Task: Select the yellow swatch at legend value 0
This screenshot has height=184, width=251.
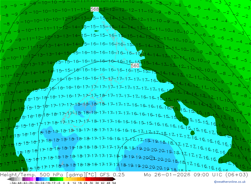Action: [65, 179]
